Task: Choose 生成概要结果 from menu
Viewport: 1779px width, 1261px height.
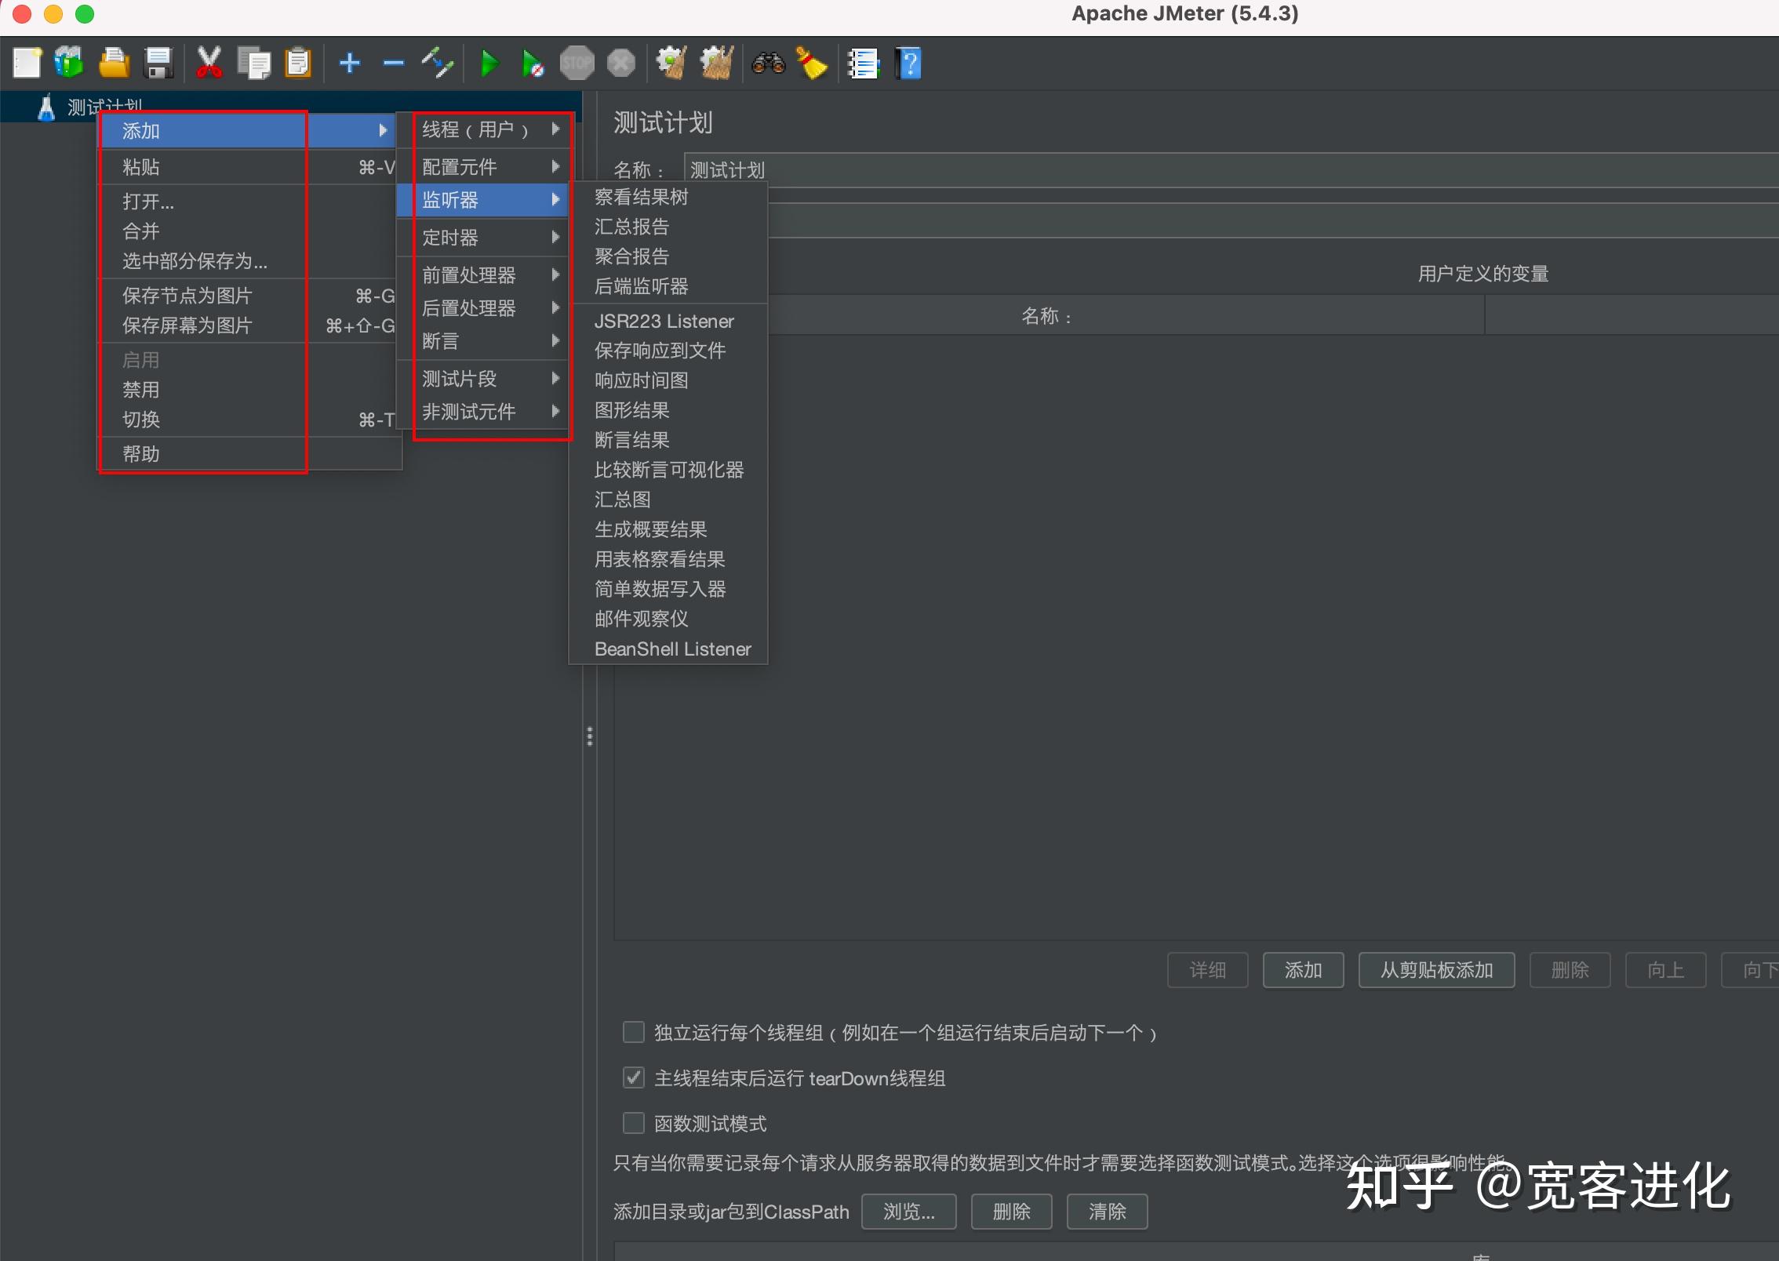Action: click(x=668, y=529)
